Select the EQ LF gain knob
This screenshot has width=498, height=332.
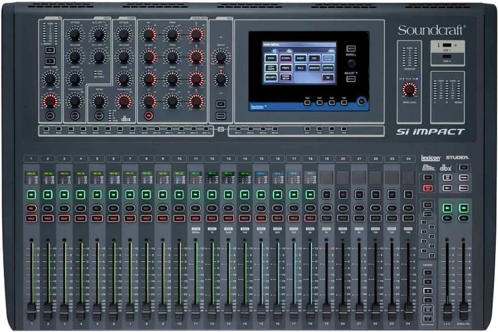click(149, 101)
